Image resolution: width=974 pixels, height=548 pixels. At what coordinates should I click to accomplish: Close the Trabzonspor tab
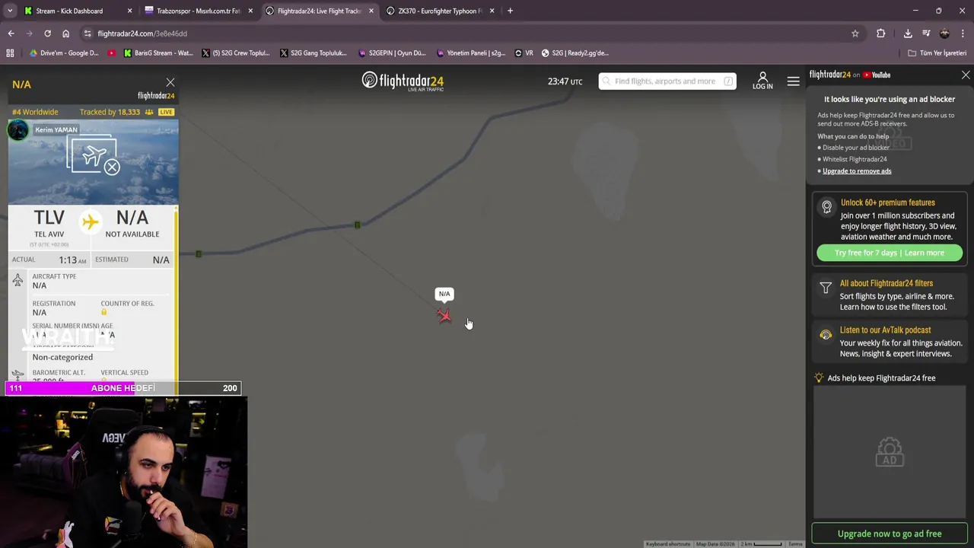tap(250, 11)
